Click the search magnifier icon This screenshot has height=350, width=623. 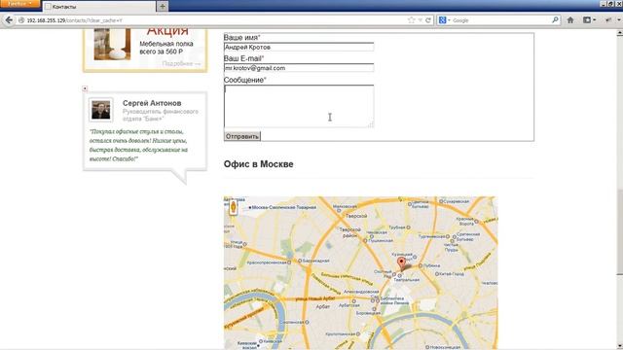pyautogui.click(x=555, y=19)
